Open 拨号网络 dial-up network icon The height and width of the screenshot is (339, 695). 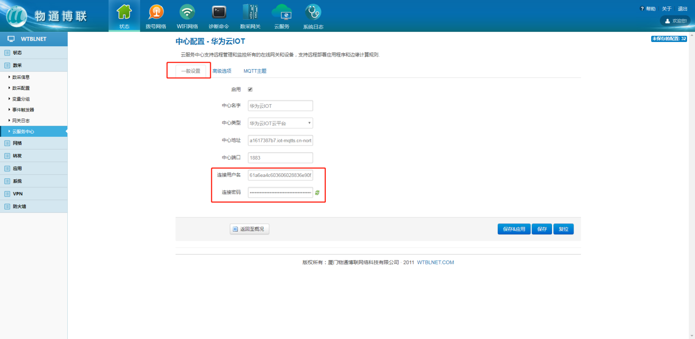(x=156, y=12)
